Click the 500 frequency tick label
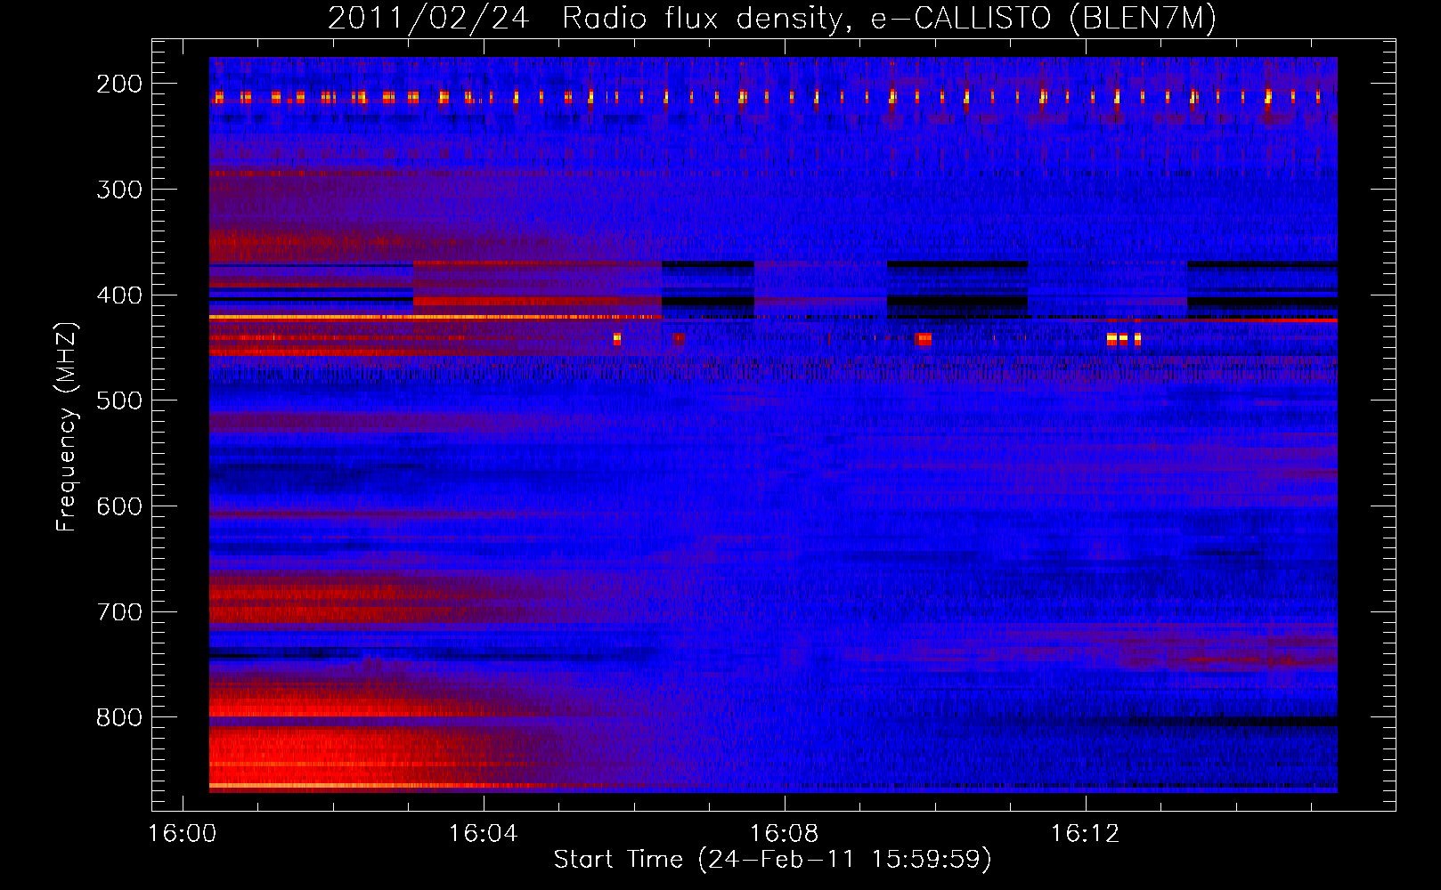1441x890 pixels. pyautogui.click(x=119, y=400)
